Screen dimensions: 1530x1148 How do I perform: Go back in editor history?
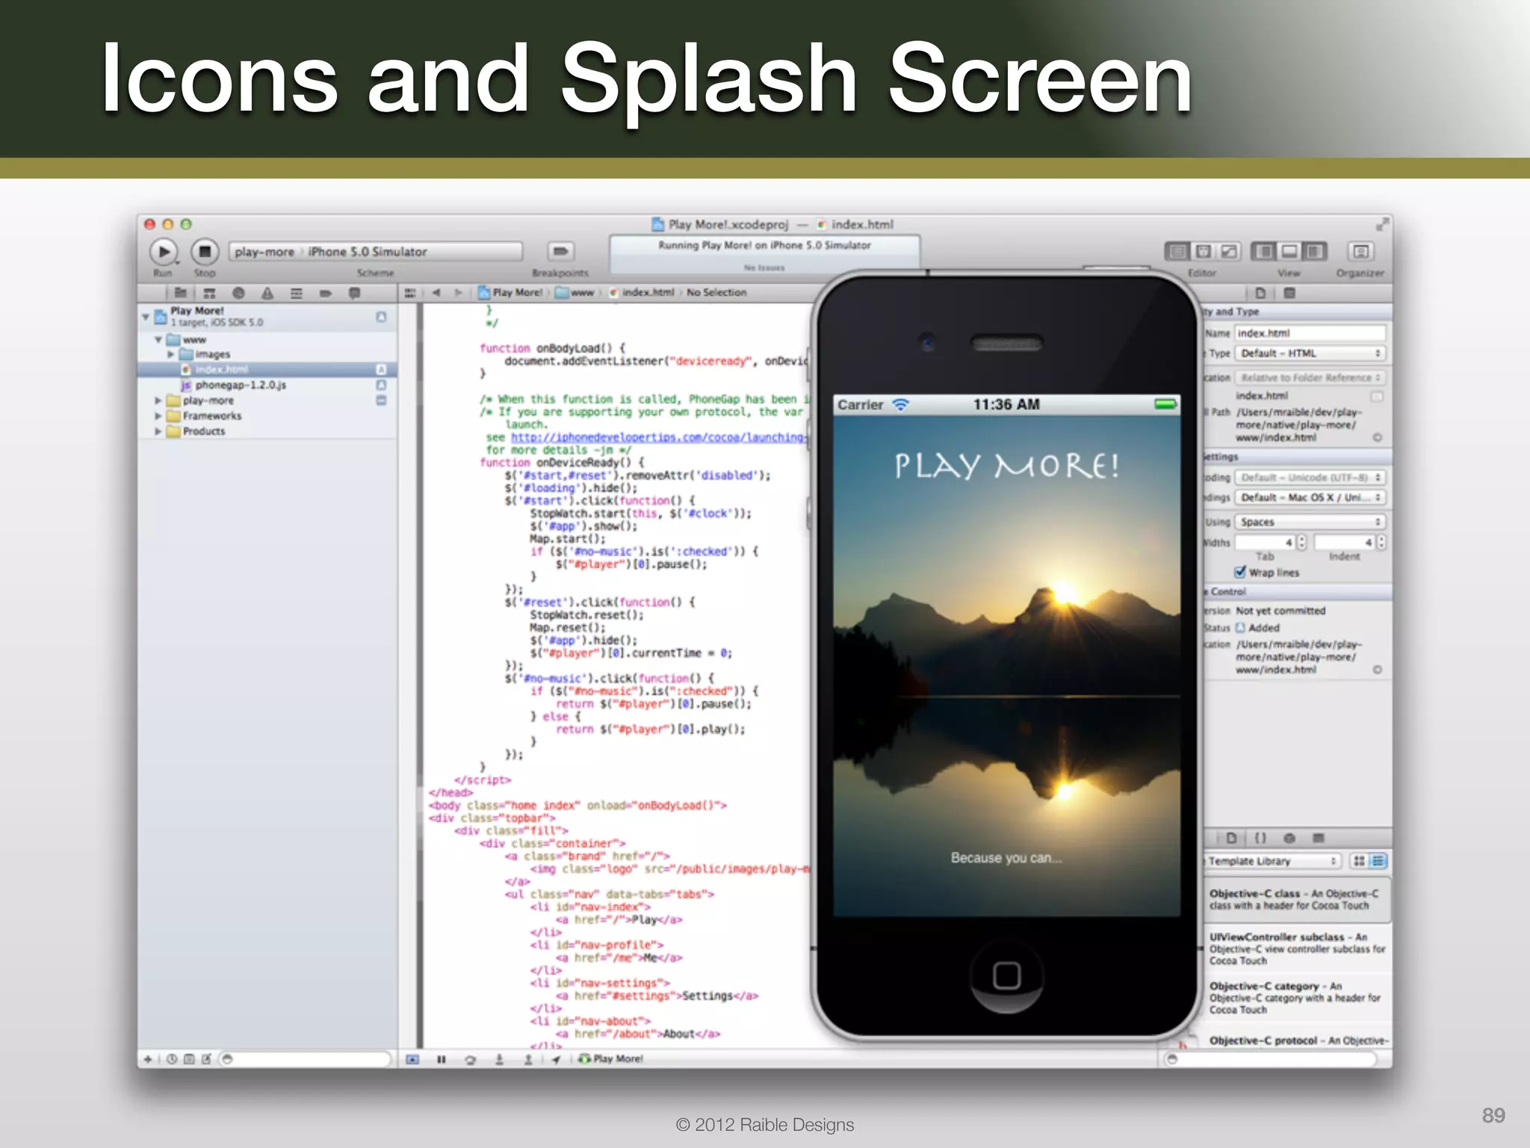pyautogui.click(x=437, y=293)
